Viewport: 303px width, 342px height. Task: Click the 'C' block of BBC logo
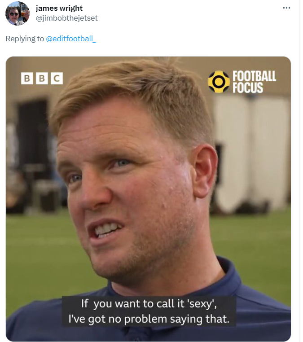point(57,79)
